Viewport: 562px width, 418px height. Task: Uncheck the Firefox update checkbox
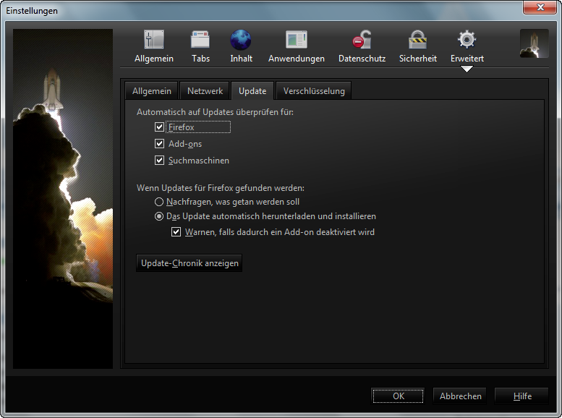[160, 127]
